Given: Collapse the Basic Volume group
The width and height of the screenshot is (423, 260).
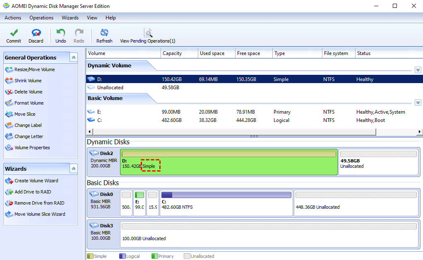Looking at the screenshot, I should pyautogui.click(x=418, y=103).
